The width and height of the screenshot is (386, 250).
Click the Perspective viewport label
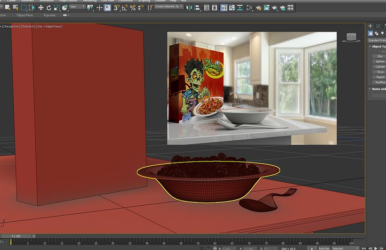tap(12, 26)
